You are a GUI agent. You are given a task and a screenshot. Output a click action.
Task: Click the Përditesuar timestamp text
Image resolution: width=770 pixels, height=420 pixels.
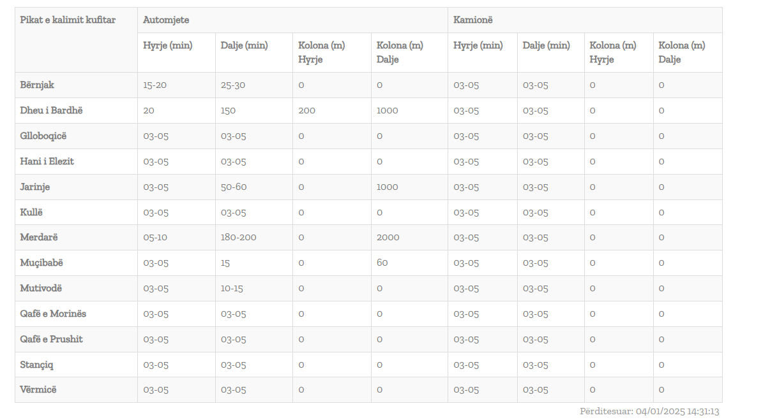(649, 411)
